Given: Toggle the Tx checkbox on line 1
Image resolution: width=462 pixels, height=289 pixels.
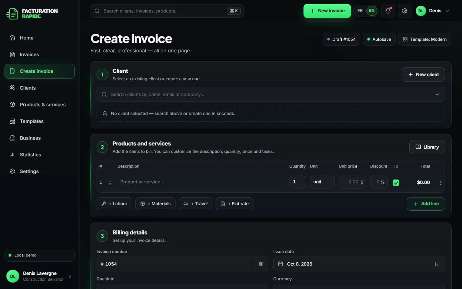Looking at the screenshot, I should (396, 183).
